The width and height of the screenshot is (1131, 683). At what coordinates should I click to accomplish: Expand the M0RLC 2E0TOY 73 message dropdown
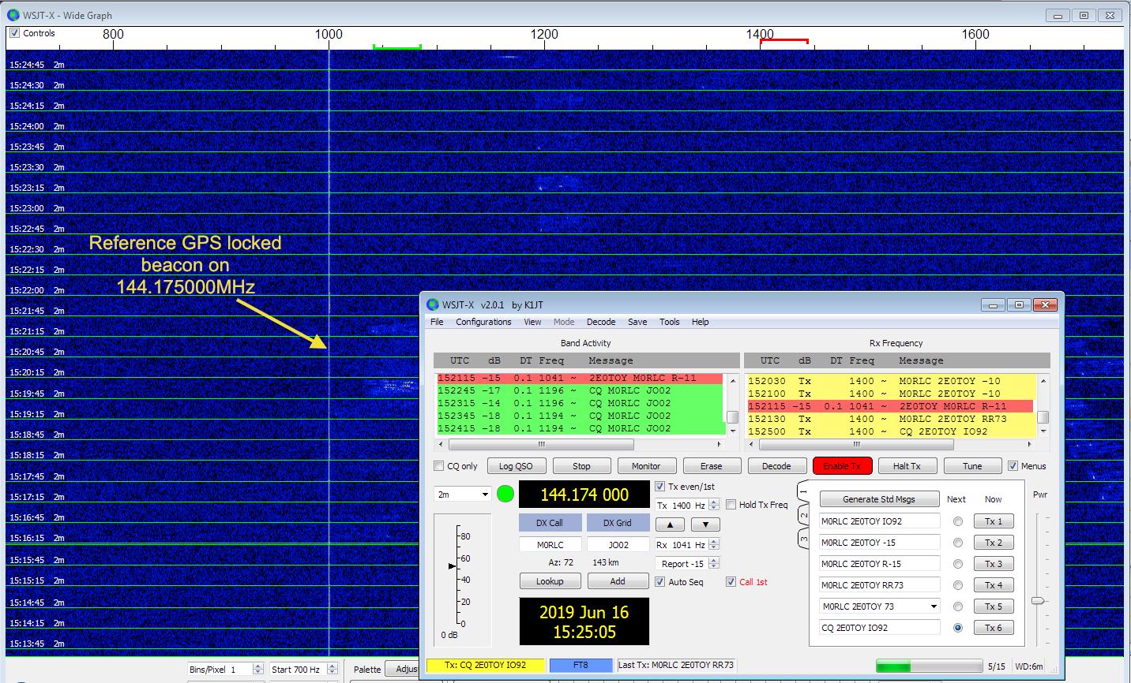pyautogui.click(x=934, y=606)
